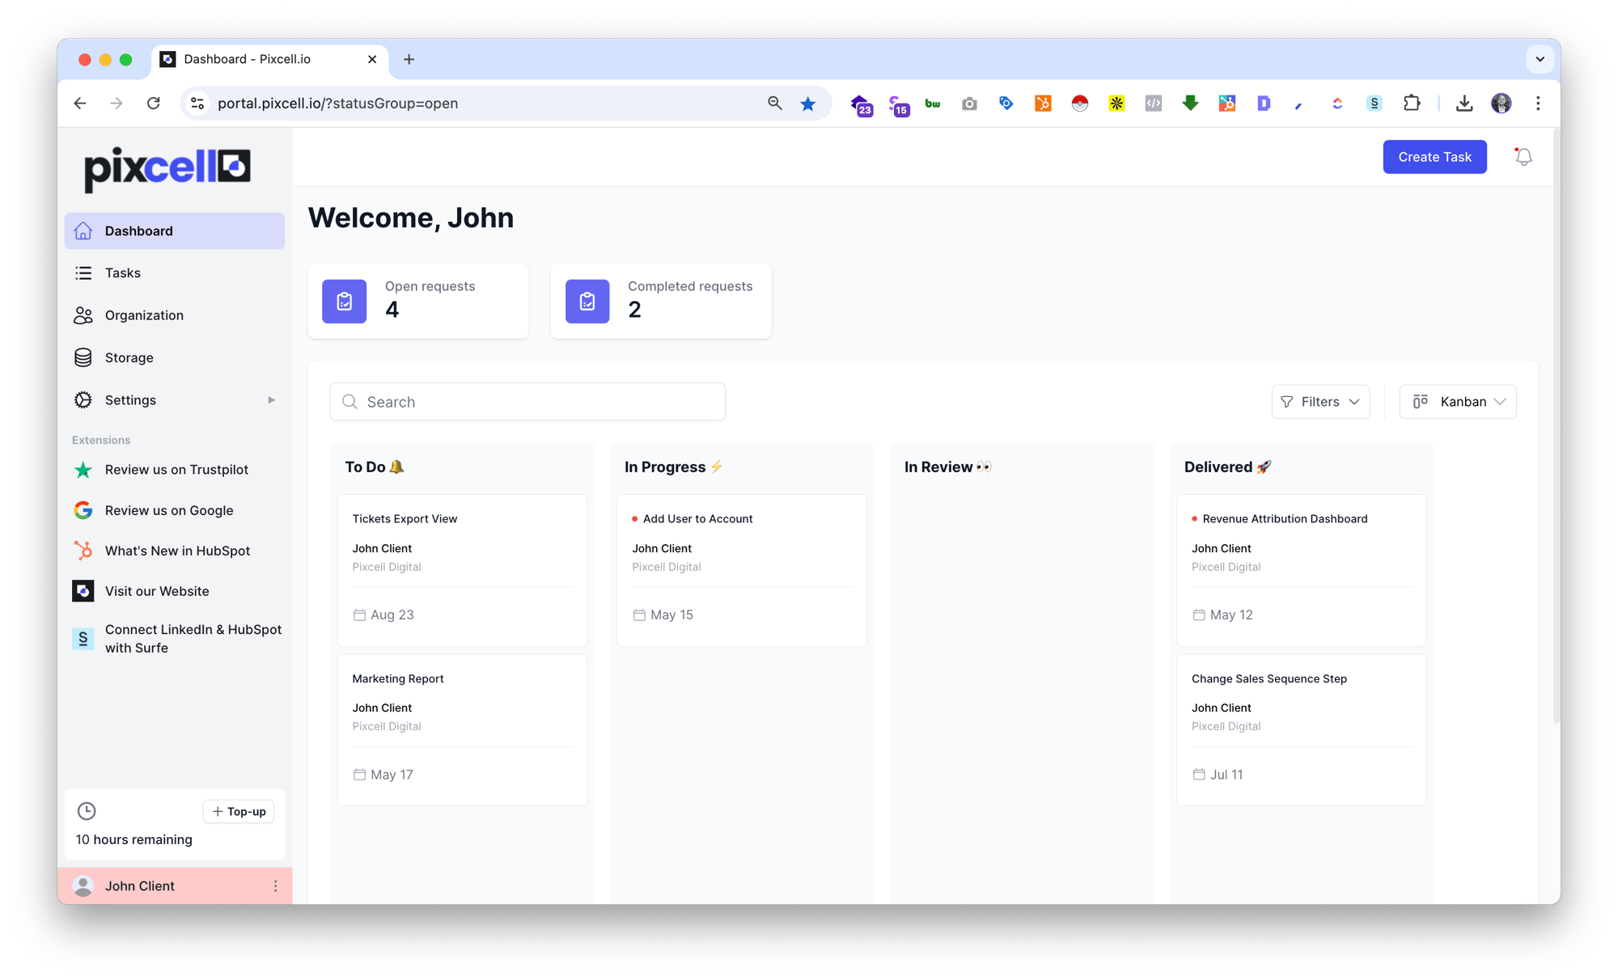Open Organization in the sidebar
The width and height of the screenshot is (1618, 980).
point(175,315)
